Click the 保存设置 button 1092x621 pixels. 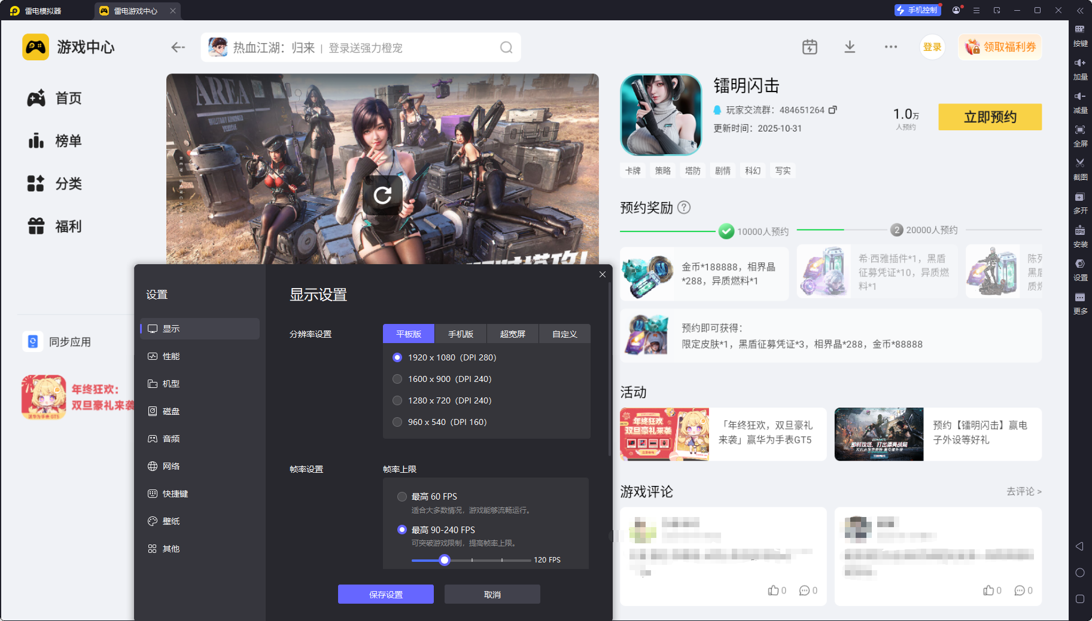(386, 594)
